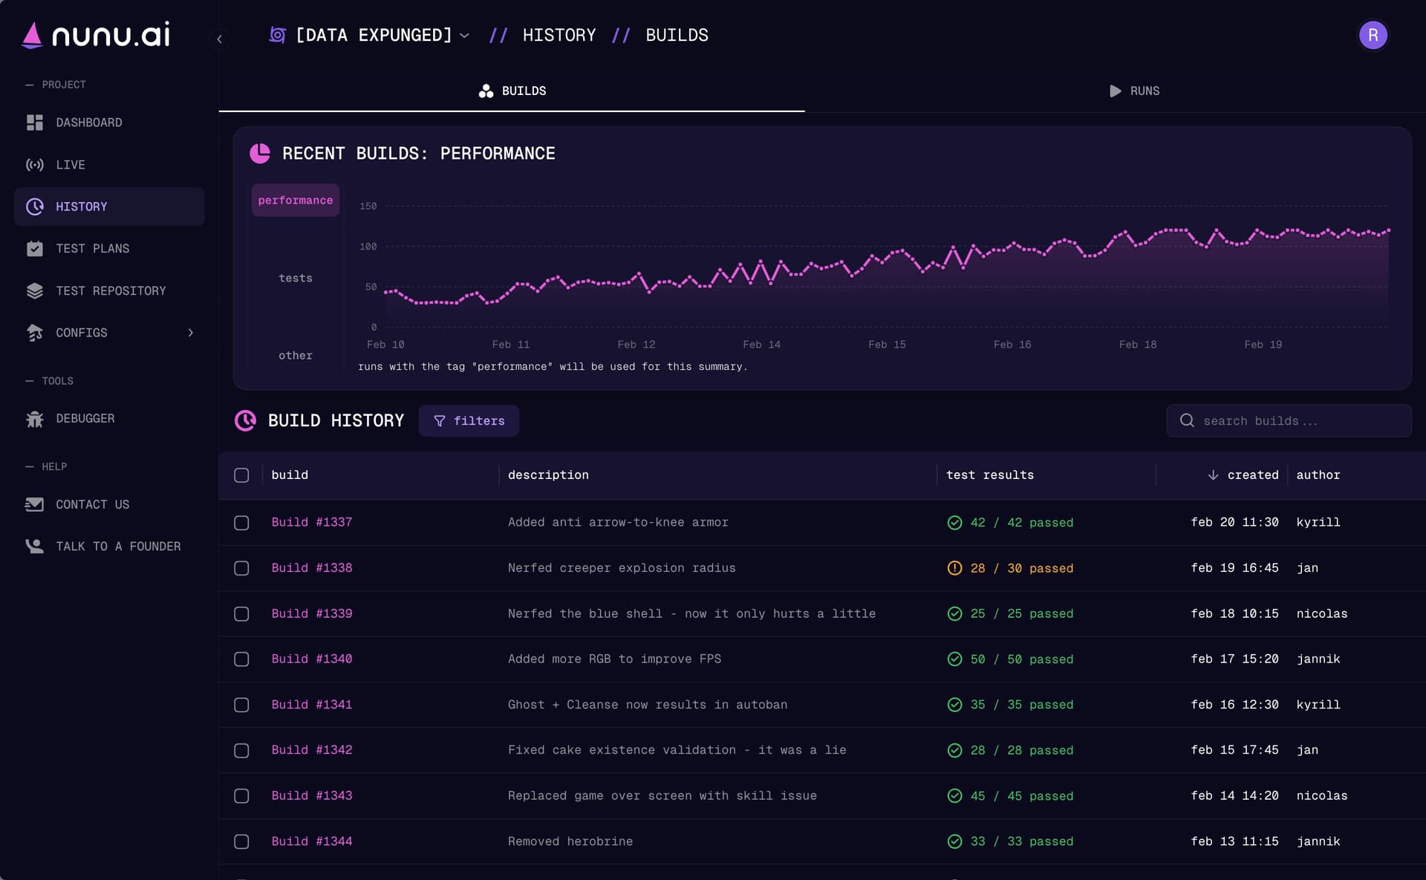Screen dimensions: 1426x880
Task: Open the user avatar R
Action: (x=1373, y=35)
